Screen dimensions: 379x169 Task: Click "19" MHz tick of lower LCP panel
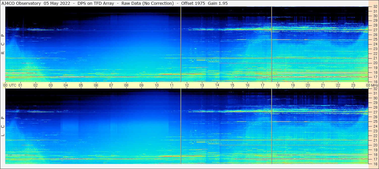tap(375, 150)
